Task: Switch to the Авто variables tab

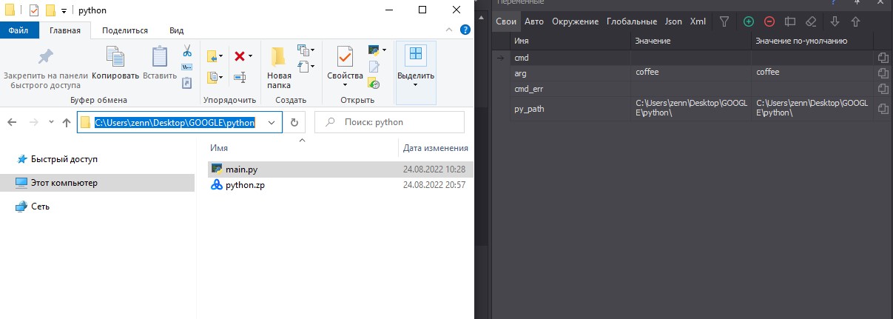Action: pos(534,21)
